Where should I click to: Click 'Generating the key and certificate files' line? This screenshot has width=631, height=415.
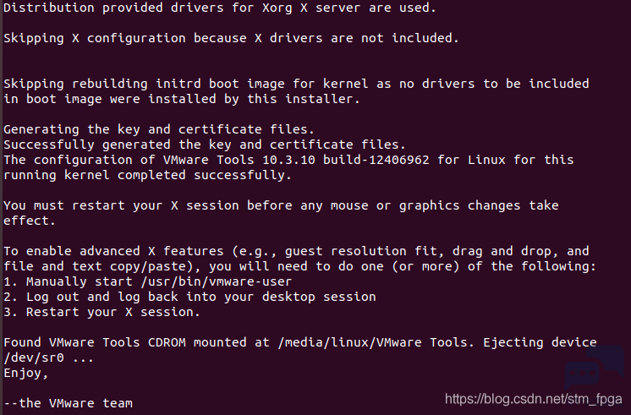(x=159, y=129)
